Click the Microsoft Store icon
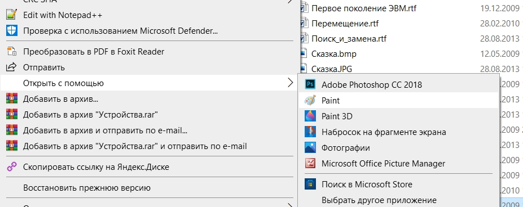The height and width of the screenshot is (207, 523). 310,184
